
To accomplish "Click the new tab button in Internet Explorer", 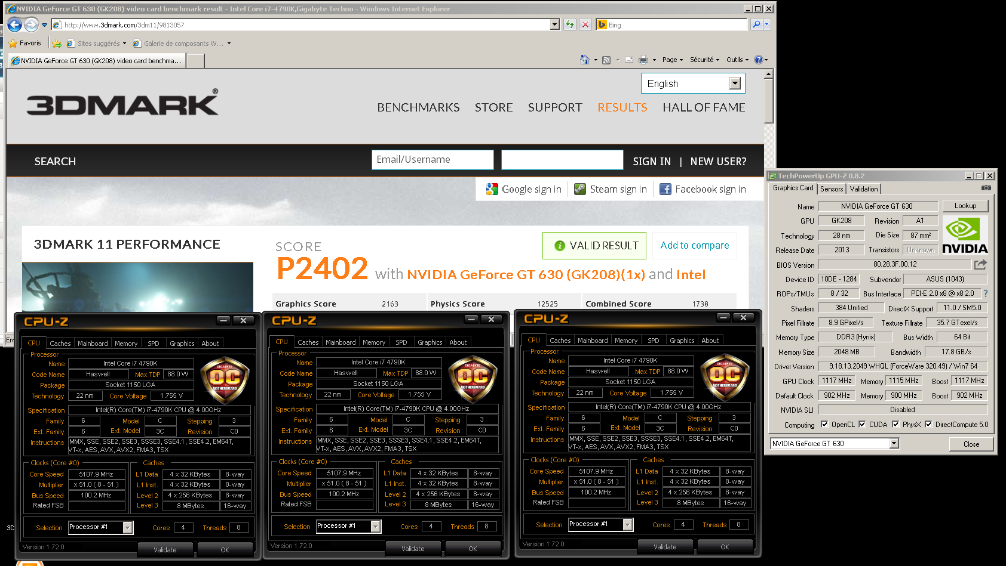I will click(x=196, y=60).
